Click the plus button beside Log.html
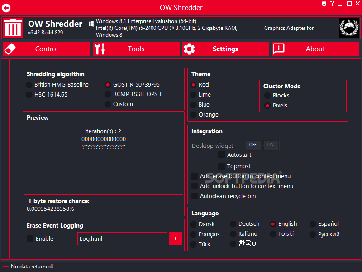Viewport: 362px width, 272px height. click(176, 238)
